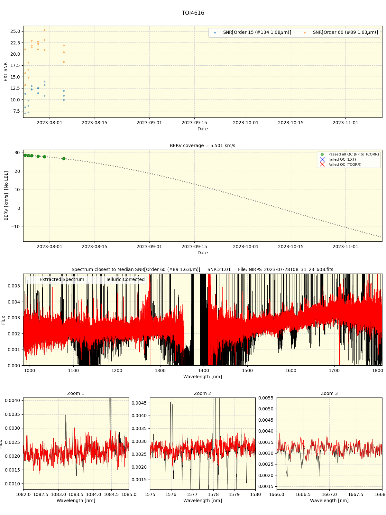Click the BERV [km/s] [No LBL] axis label
Image resolution: width=386 pixels, height=515 pixels.
click(6, 196)
